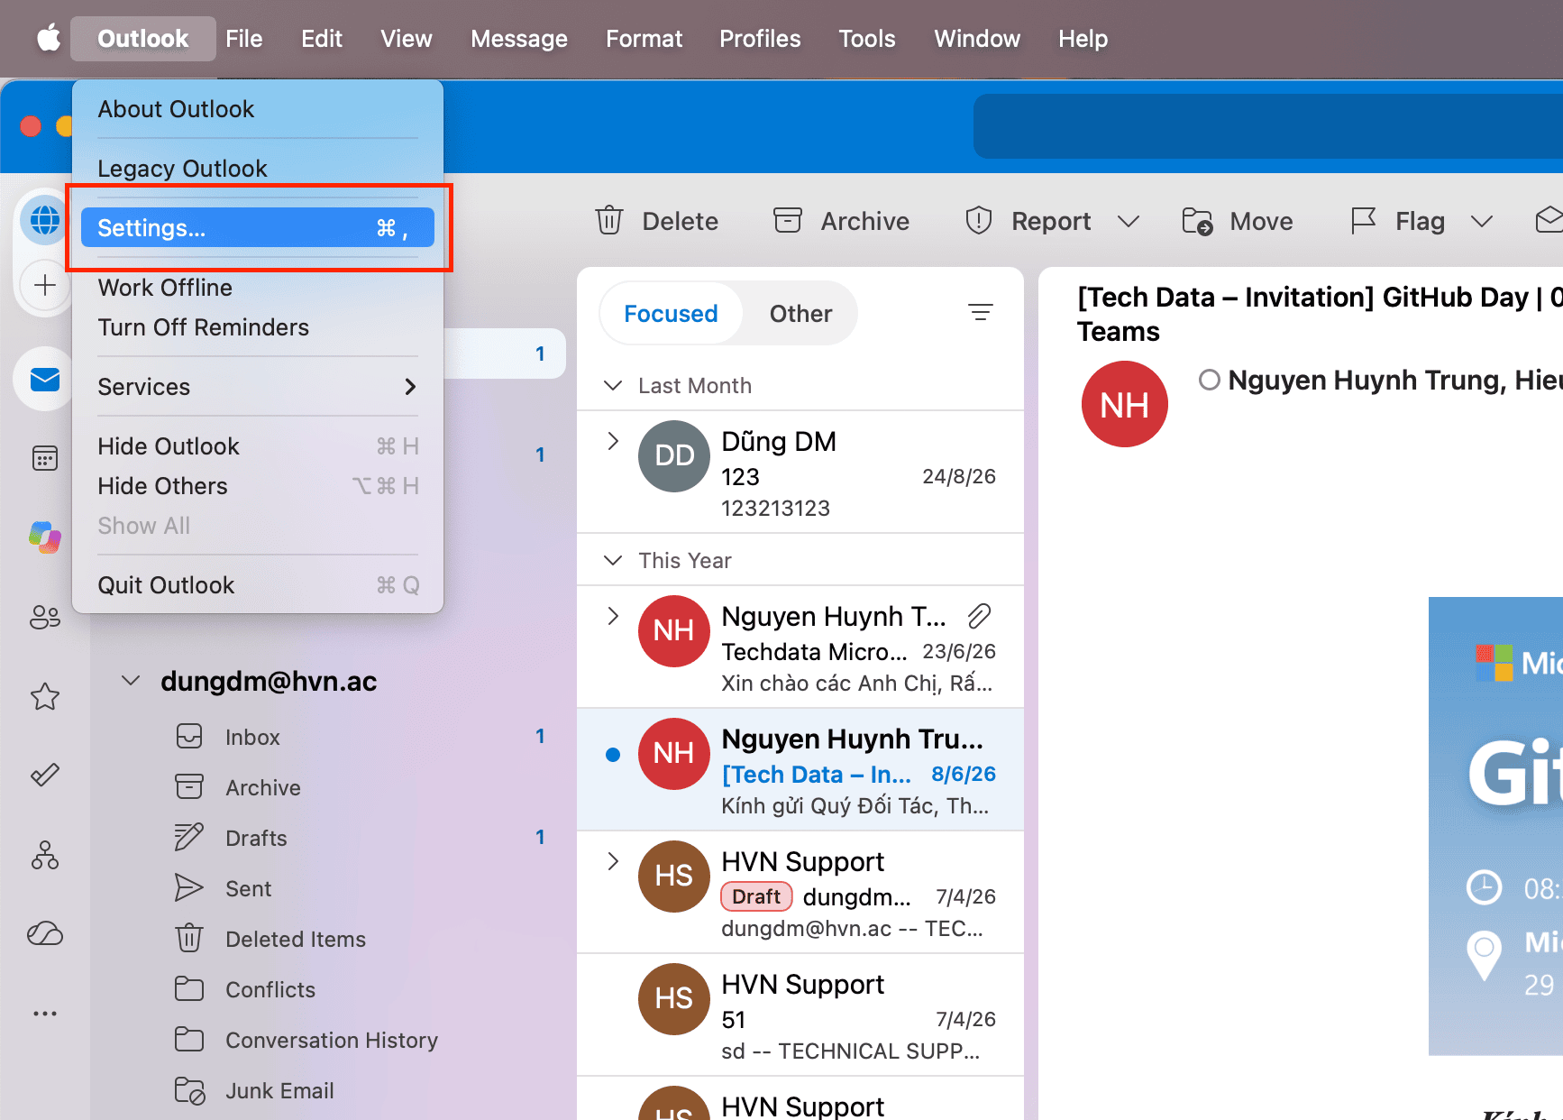Open the To Do checkmark icon

tap(45, 775)
